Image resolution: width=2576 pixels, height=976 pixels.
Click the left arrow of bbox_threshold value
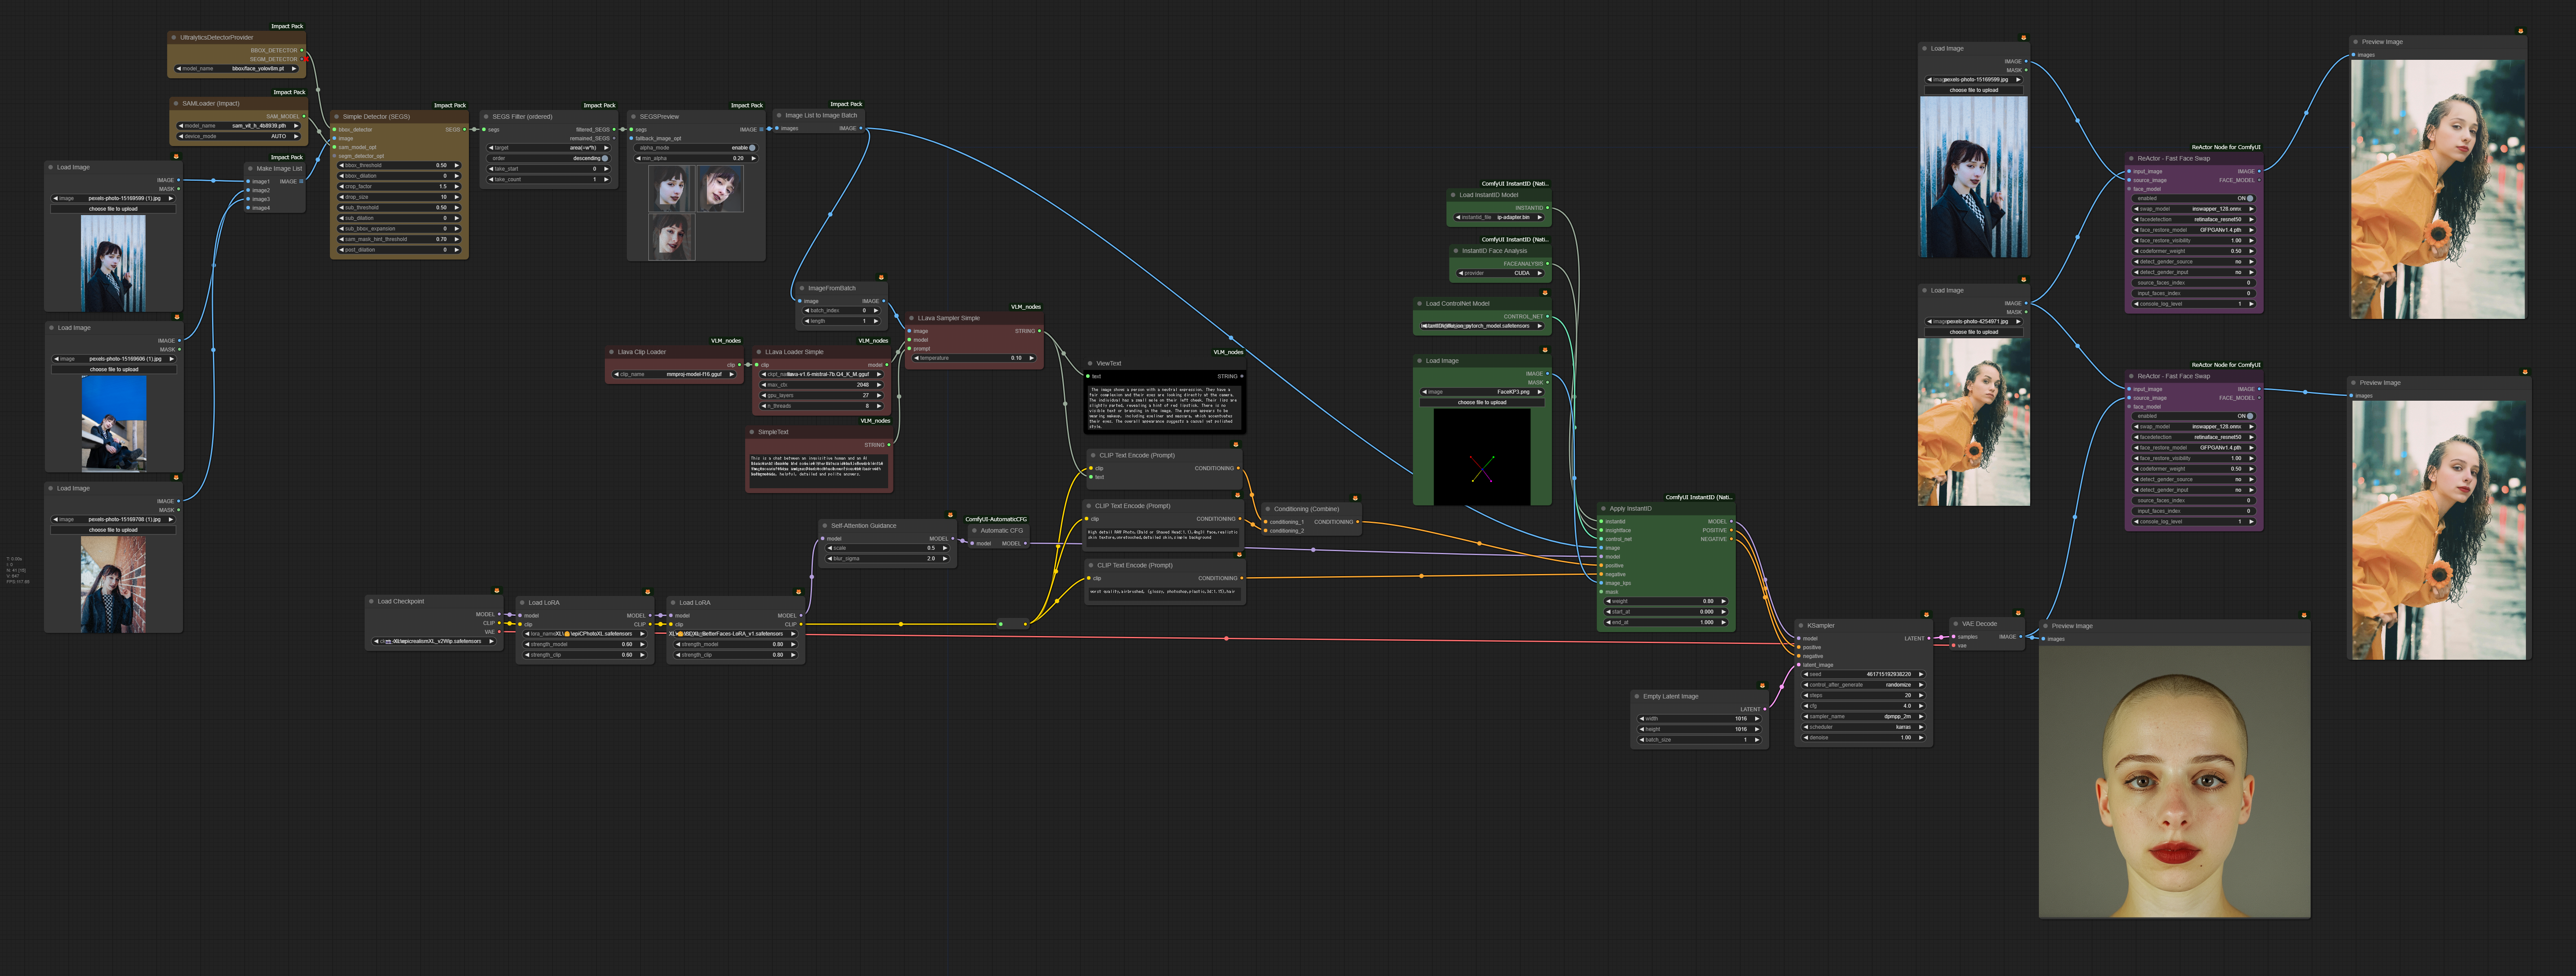point(341,166)
